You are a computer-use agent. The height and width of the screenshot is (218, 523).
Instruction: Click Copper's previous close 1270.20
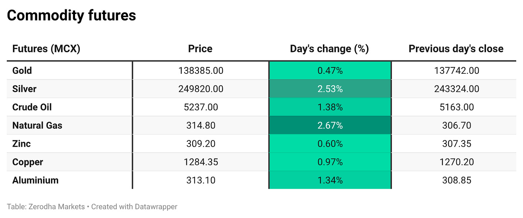pyautogui.click(x=457, y=162)
